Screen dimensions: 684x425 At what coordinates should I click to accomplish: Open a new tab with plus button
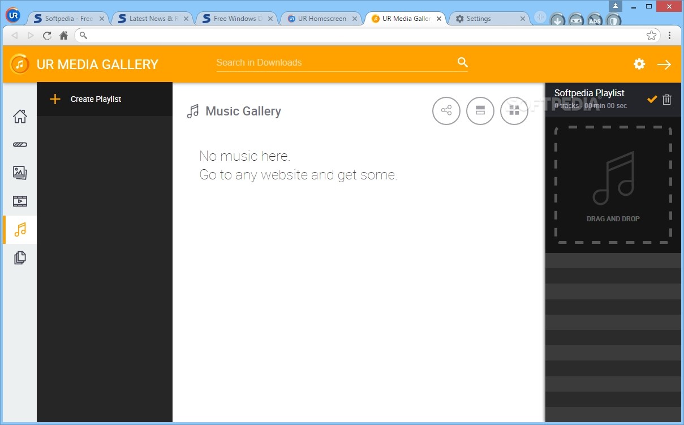pyautogui.click(x=540, y=18)
